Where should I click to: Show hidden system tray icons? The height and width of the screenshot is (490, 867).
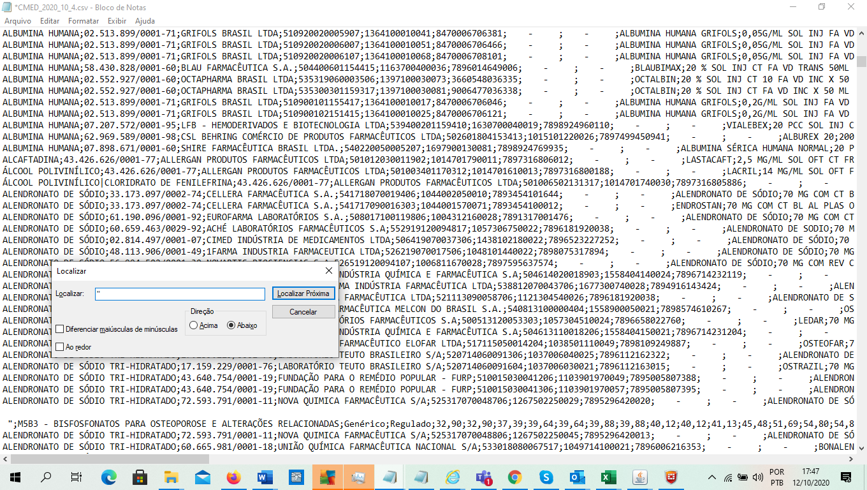pyautogui.click(x=712, y=477)
